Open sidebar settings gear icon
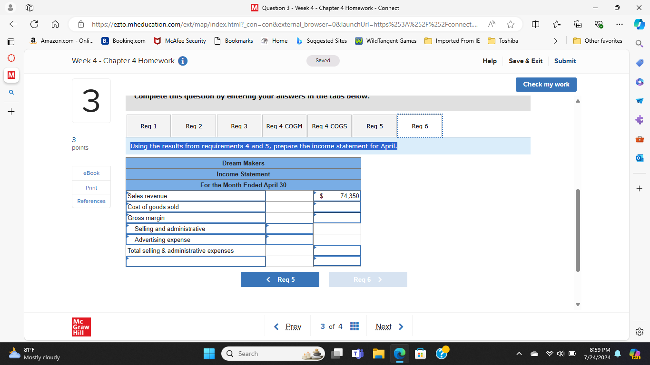This screenshot has height=365, width=650. (639, 331)
